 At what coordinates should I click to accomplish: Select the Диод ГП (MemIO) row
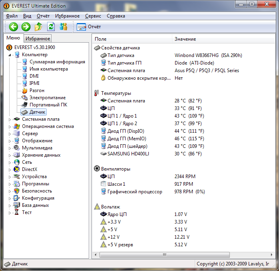pos(183,139)
